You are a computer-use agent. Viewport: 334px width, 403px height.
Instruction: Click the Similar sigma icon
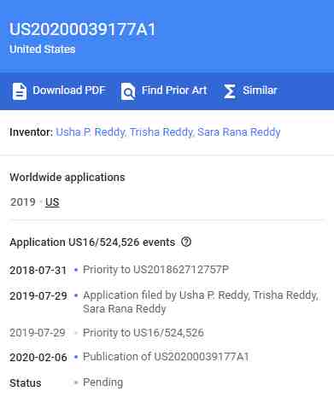(230, 91)
